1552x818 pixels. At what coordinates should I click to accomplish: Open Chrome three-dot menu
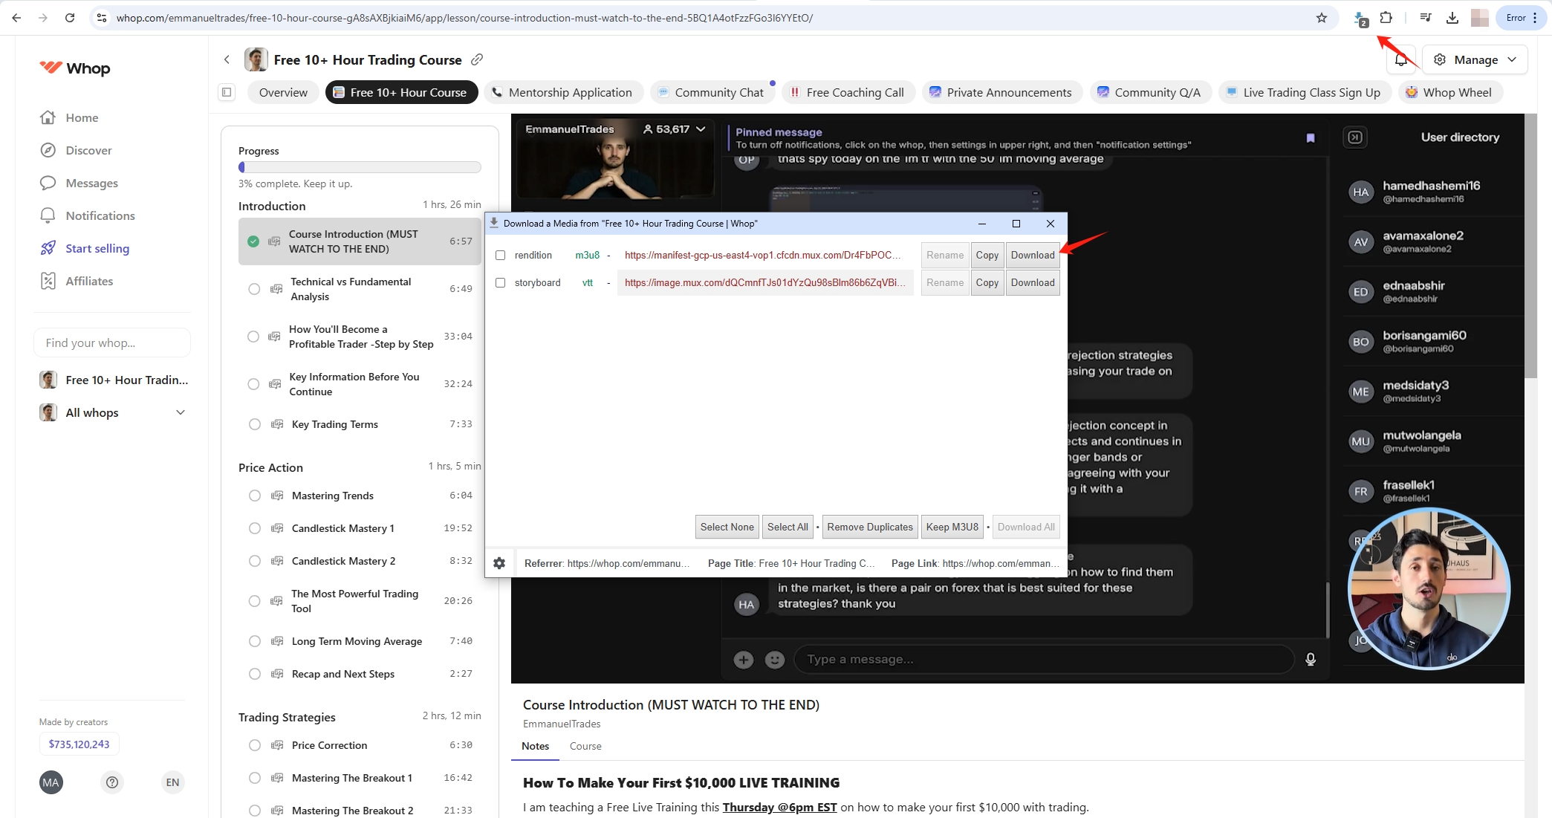pos(1535,18)
